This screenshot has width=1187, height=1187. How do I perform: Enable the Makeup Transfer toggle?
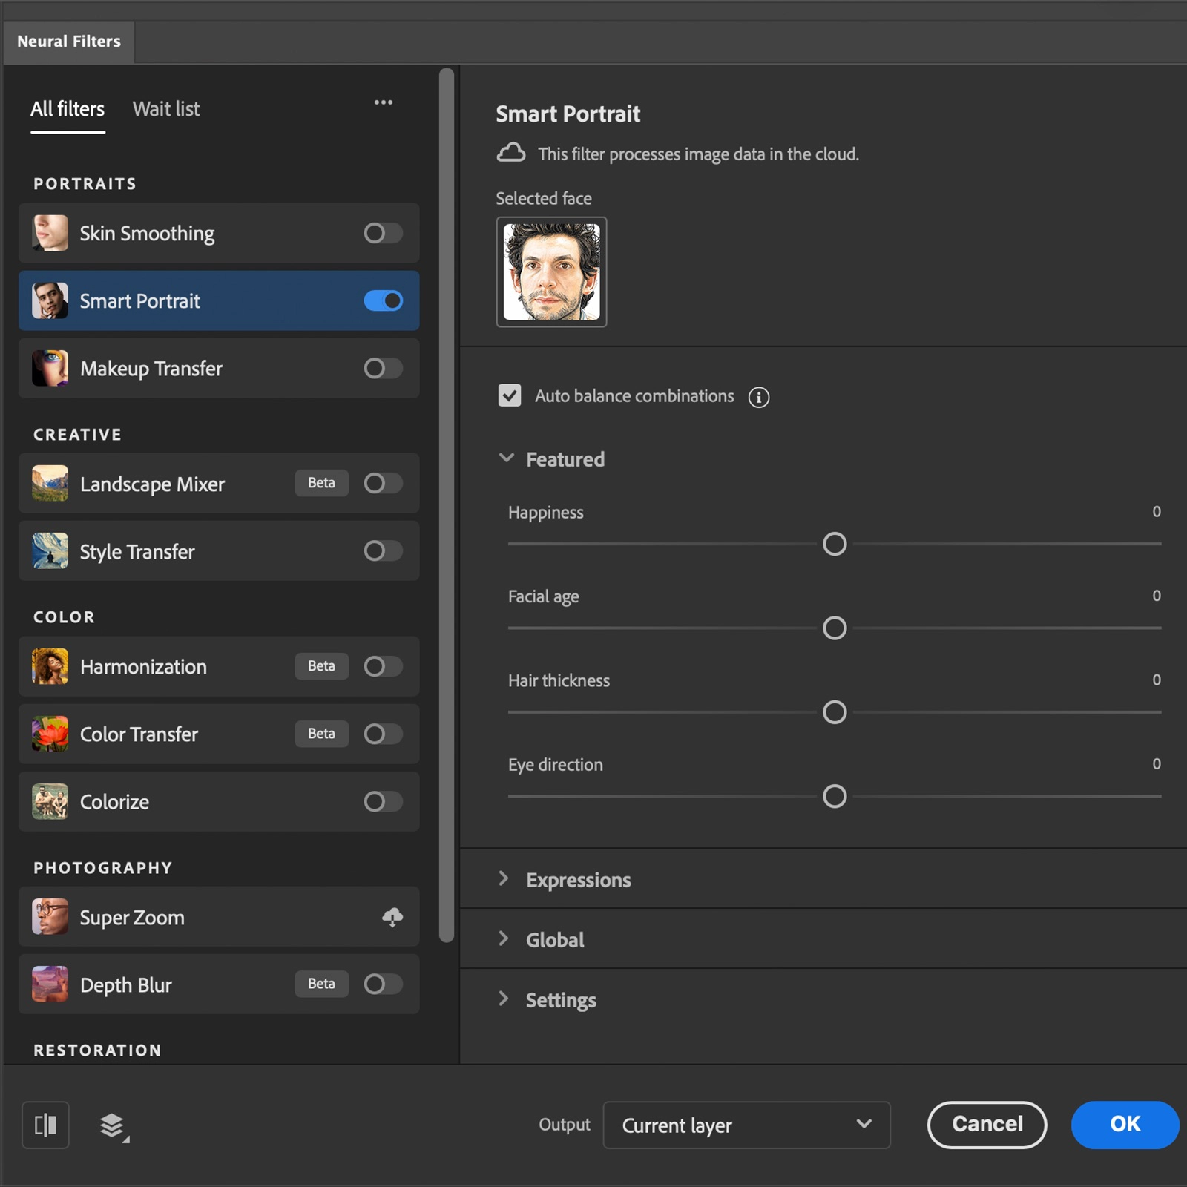click(x=383, y=368)
